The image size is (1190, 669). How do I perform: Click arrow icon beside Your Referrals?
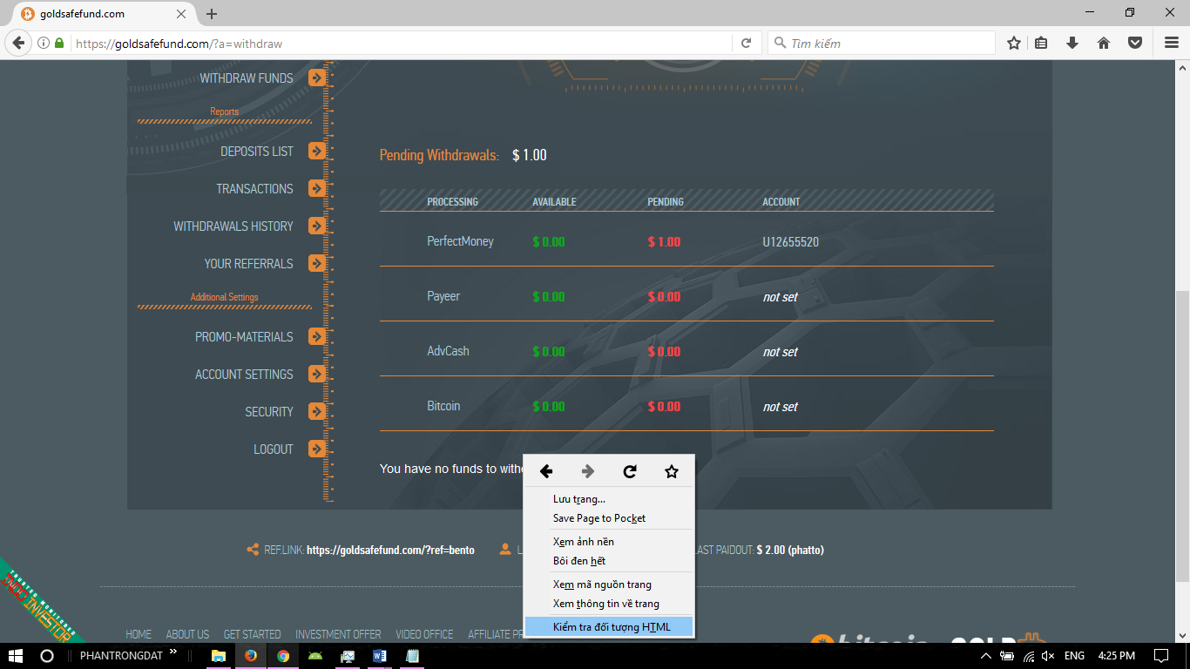(x=317, y=263)
